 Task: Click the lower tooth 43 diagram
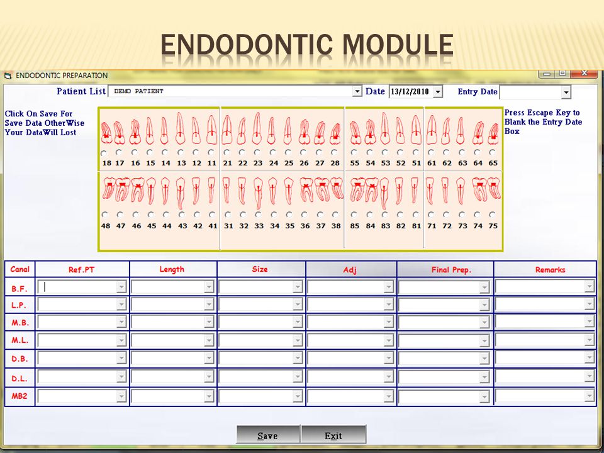click(x=181, y=193)
